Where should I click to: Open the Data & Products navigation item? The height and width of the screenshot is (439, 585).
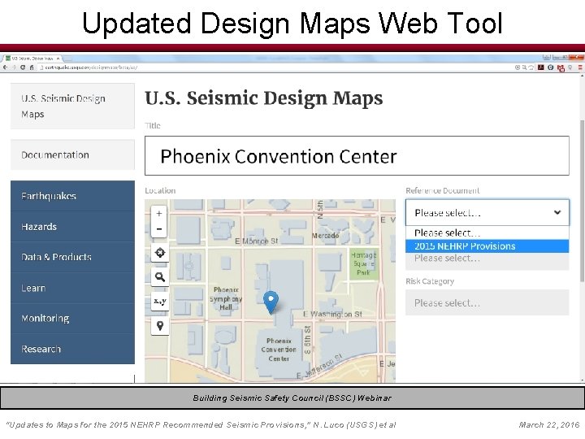72,257
